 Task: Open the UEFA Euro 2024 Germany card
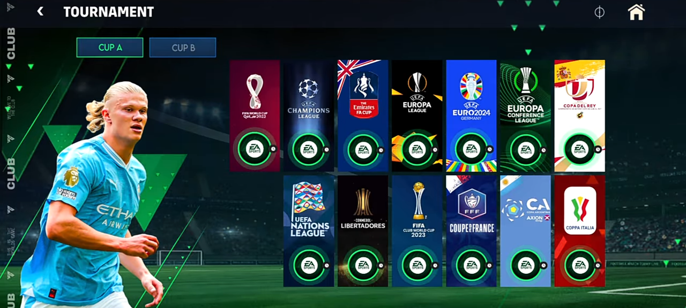coord(471,116)
